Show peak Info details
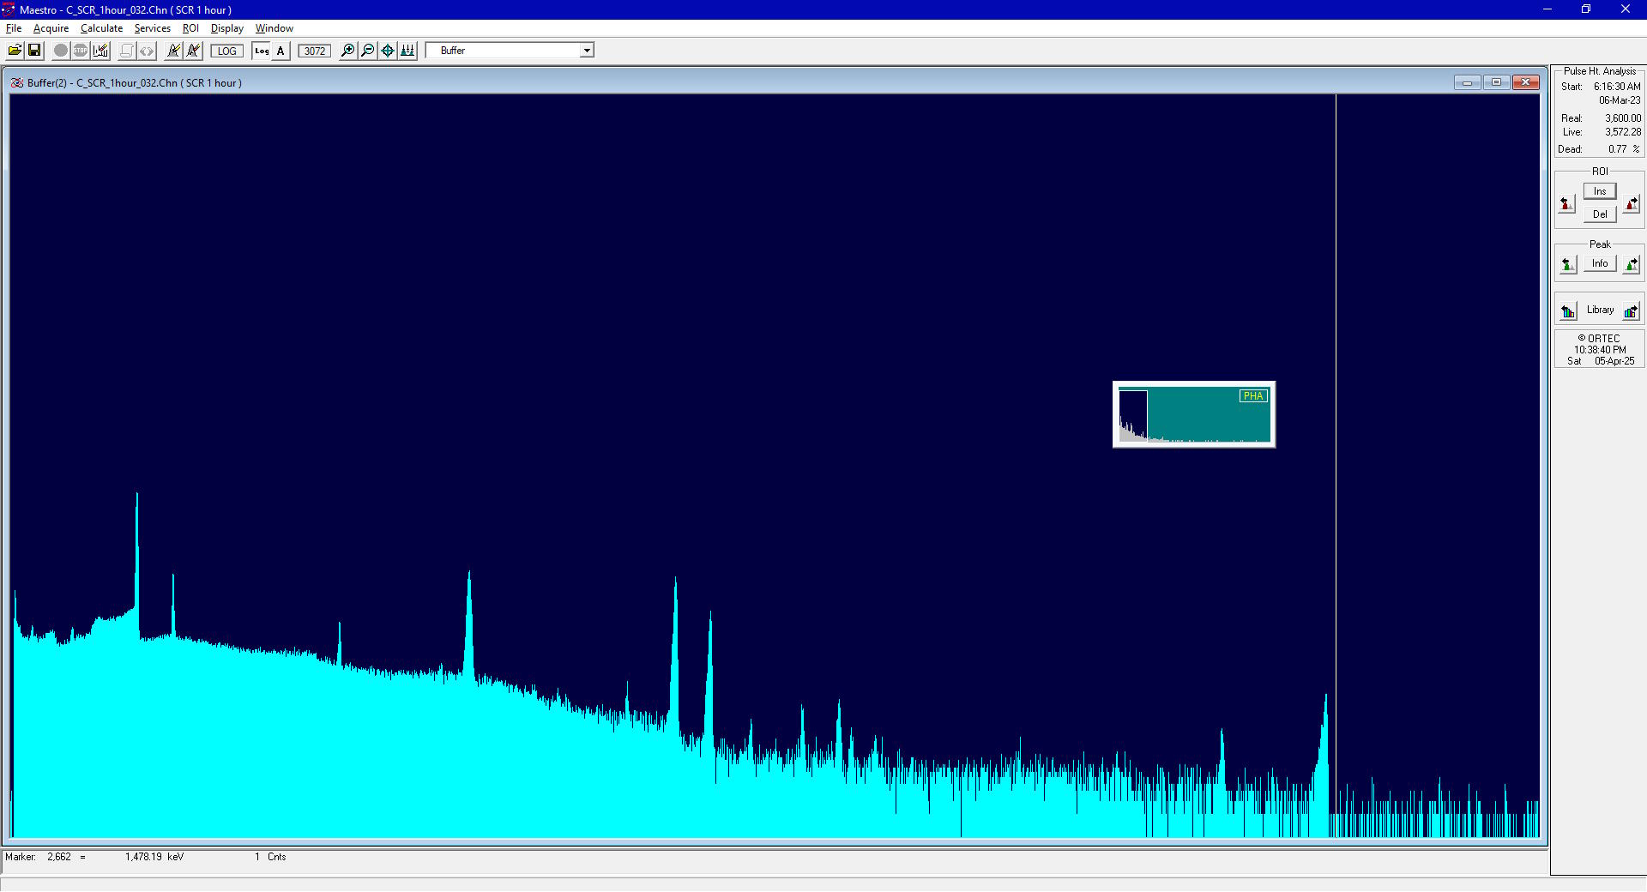 1599,263
